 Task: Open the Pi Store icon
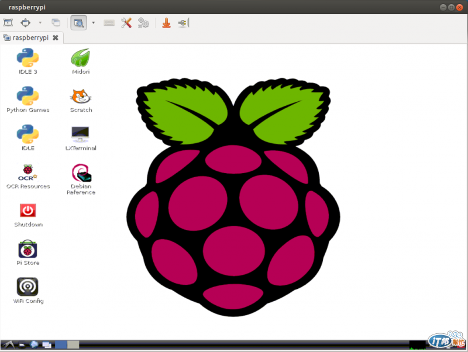click(x=27, y=253)
